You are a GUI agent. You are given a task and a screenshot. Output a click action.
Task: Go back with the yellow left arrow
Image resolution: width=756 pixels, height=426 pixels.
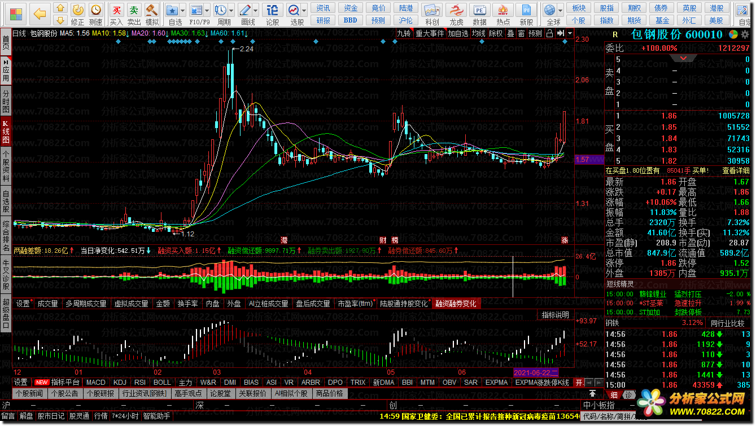click(40, 14)
